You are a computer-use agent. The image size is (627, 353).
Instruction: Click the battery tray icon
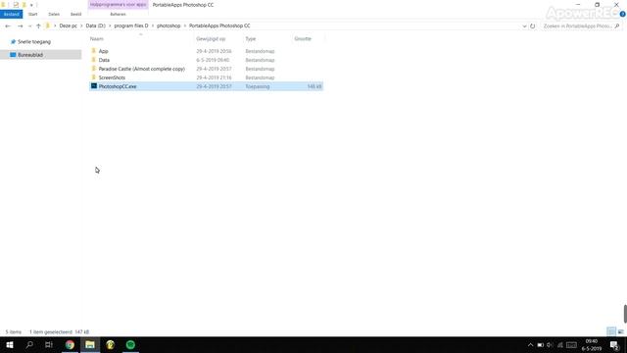coord(540,345)
